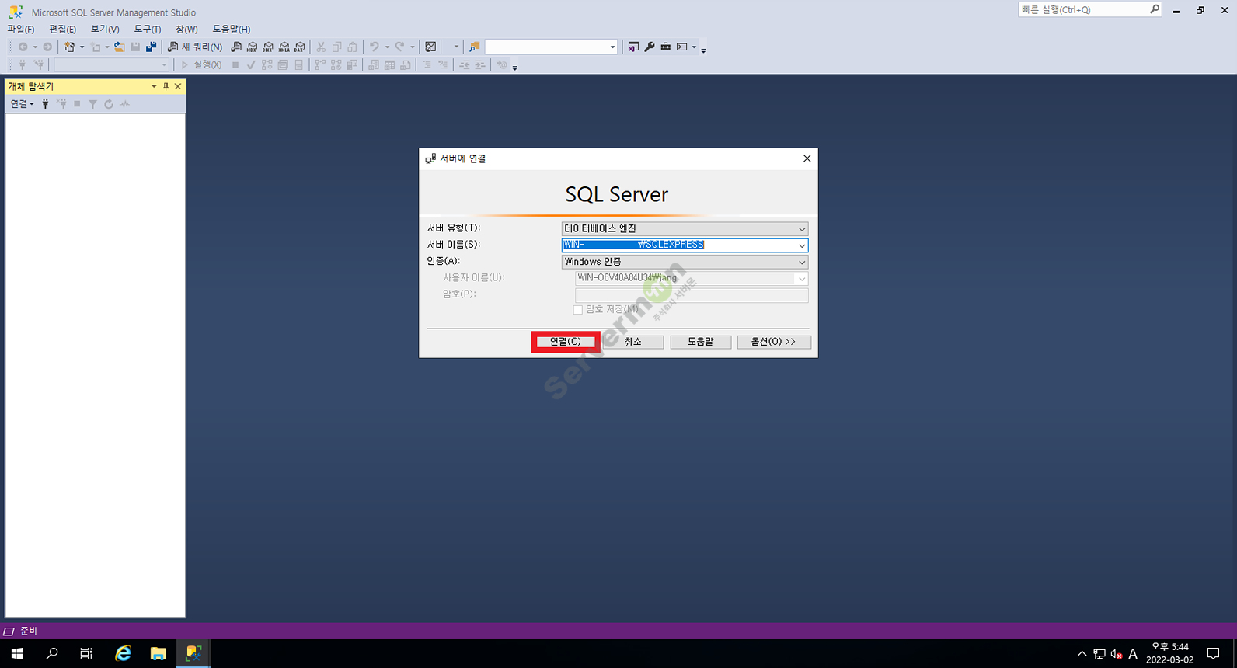Click Refresh icon in Object Explorer
This screenshot has height=668, width=1237.
pos(109,104)
